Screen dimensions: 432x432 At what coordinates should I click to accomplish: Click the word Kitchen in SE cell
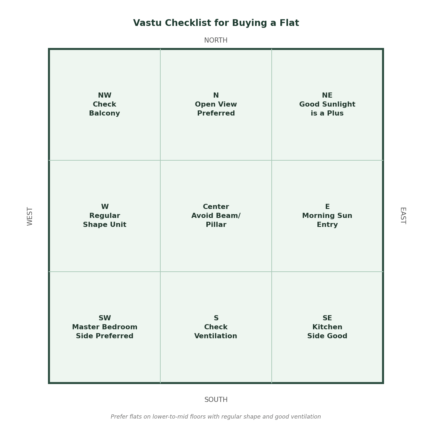pyautogui.click(x=327, y=327)
